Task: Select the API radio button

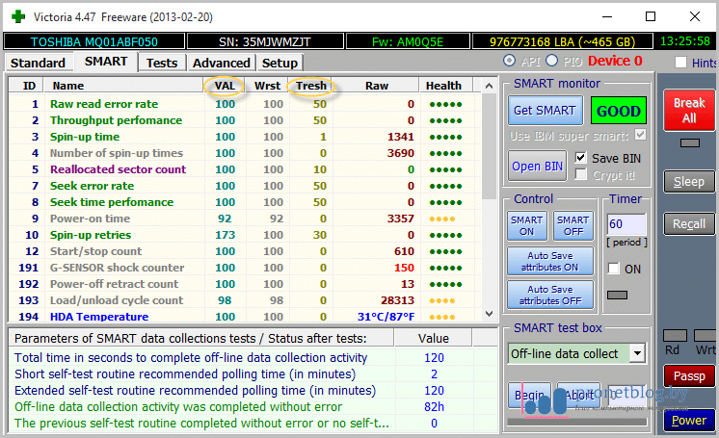Action: point(509,61)
